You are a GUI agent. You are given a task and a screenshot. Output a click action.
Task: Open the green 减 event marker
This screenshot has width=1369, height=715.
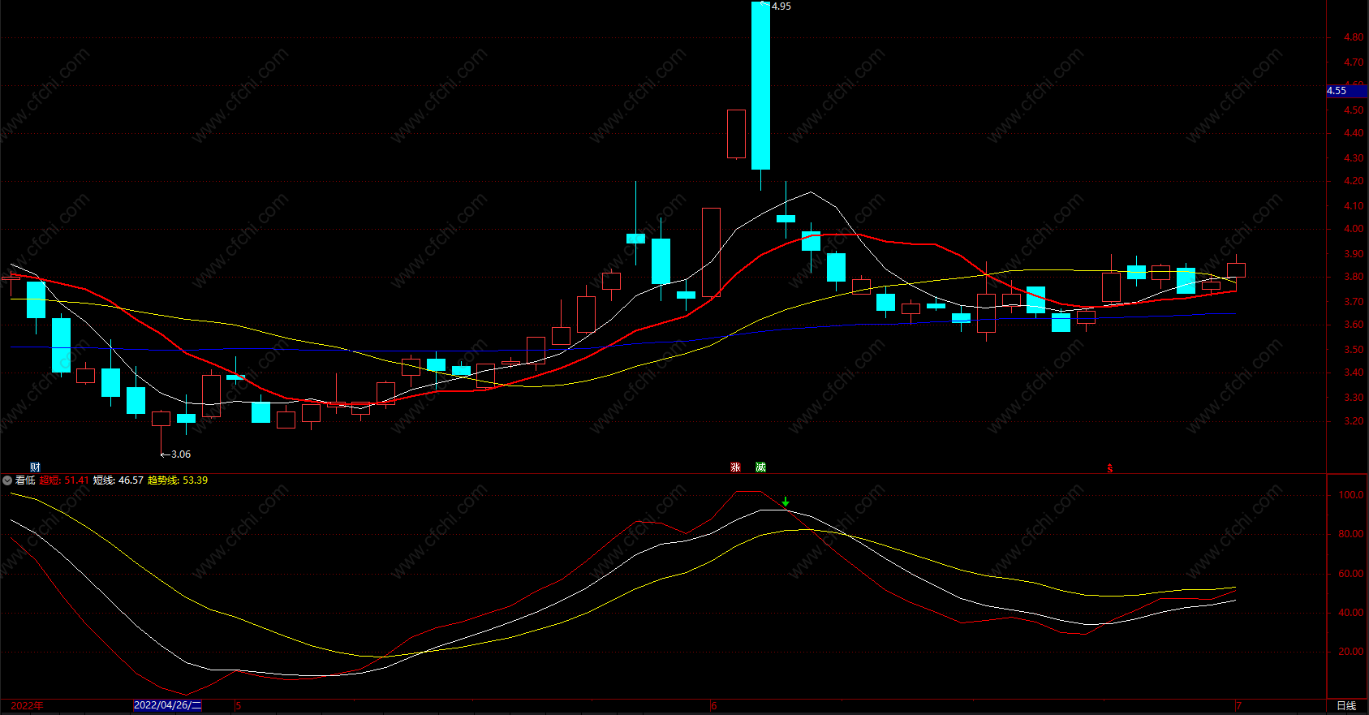click(x=760, y=467)
